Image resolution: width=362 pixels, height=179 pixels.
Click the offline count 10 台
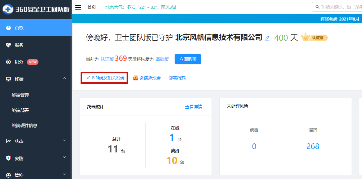point(175,160)
